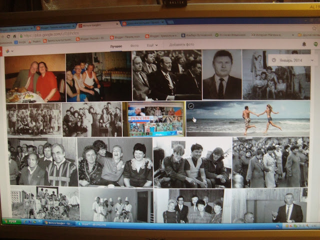
Task: Click the notifications bell icon
Action: [304, 44]
